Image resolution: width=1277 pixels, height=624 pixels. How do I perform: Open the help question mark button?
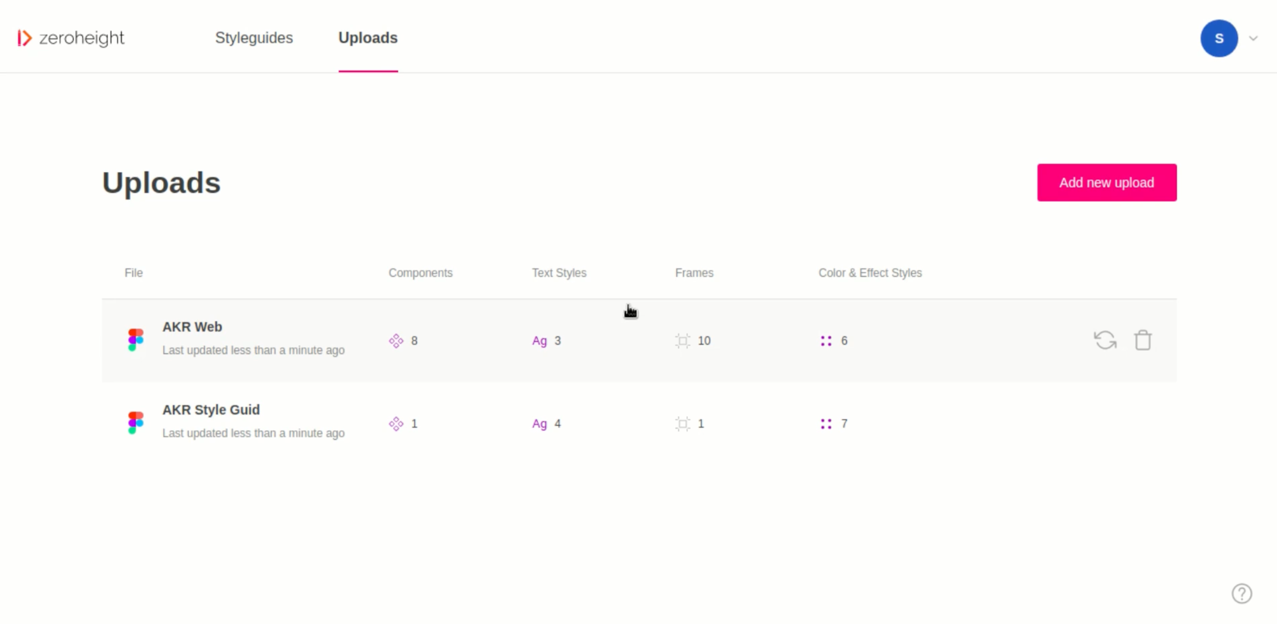click(x=1241, y=593)
